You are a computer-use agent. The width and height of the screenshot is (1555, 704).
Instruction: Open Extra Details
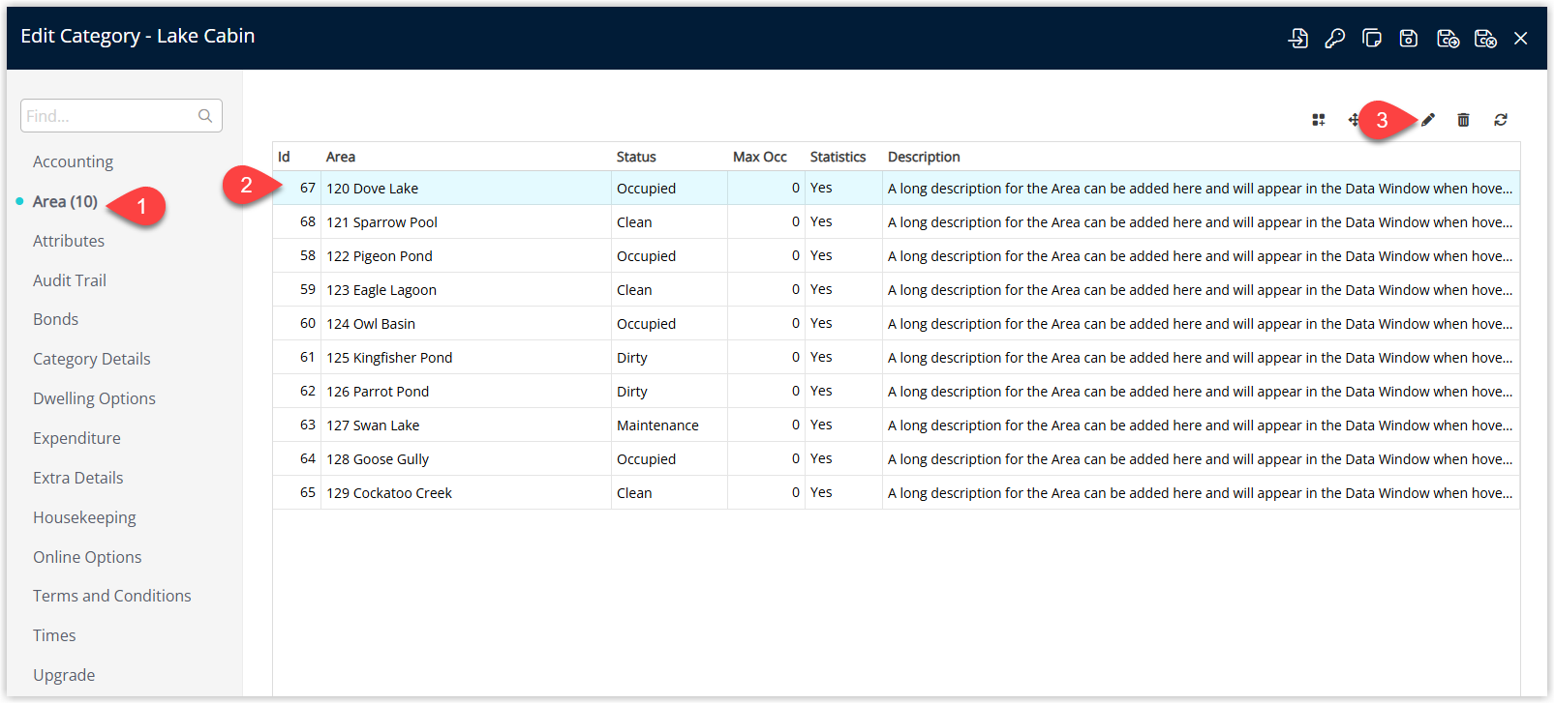click(x=78, y=478)
